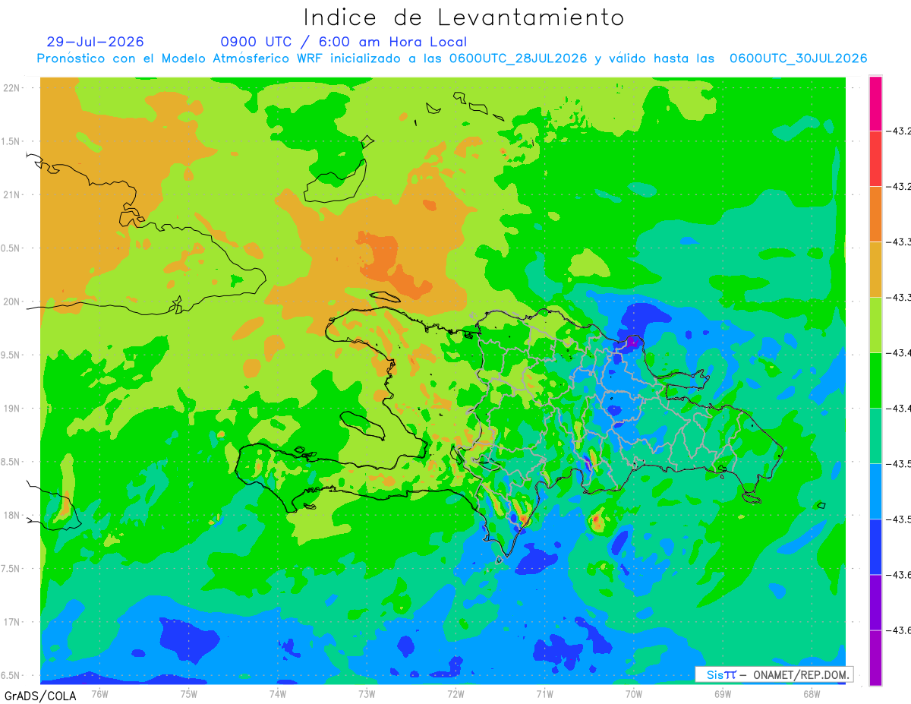Image resolution: width=911 pixels, height=704 pixels.
Task: Select the '20N' latitude label
Action: [x=13, y=301]
